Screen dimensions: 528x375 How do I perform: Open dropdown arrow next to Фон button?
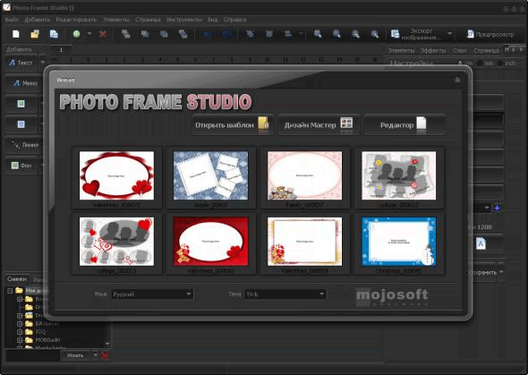pyautogui.click(x=42, y=166)
